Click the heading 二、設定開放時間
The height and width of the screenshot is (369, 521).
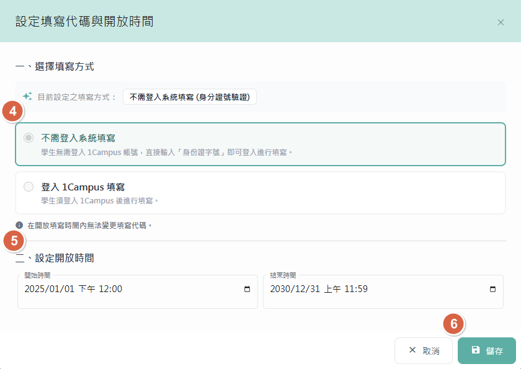pos(55,258)
